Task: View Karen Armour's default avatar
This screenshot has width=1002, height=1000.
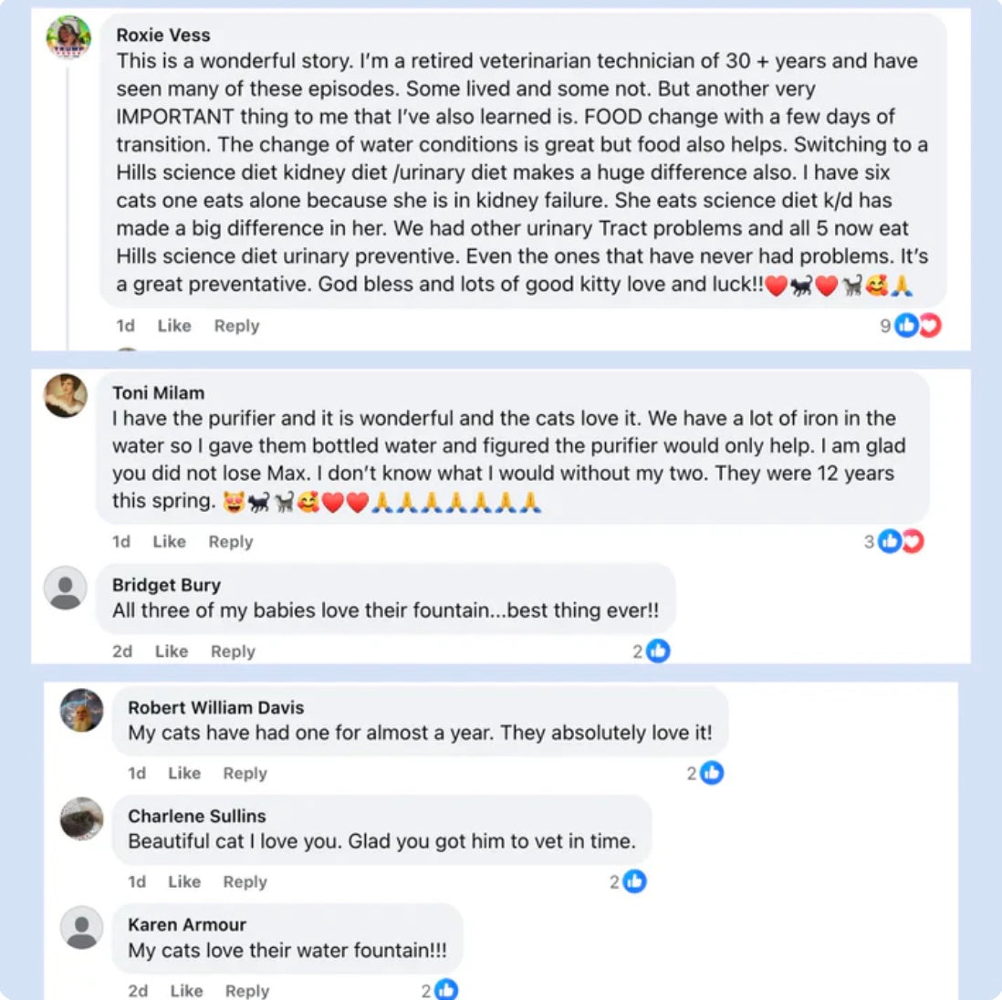Action: tap(81, 927)
